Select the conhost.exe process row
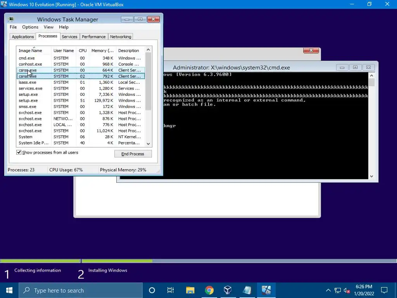 click(x=81, y=64)
